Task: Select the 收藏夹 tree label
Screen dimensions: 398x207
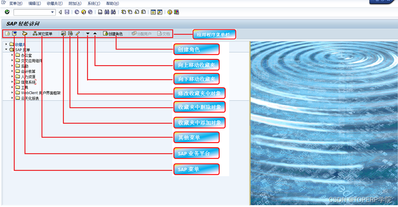Action: pos(20,45)
